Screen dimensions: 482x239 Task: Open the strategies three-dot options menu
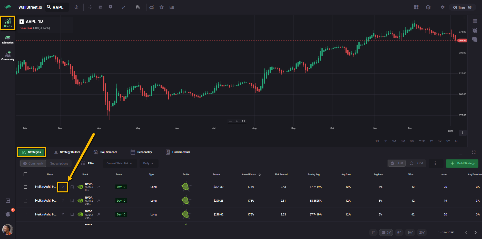435,163
